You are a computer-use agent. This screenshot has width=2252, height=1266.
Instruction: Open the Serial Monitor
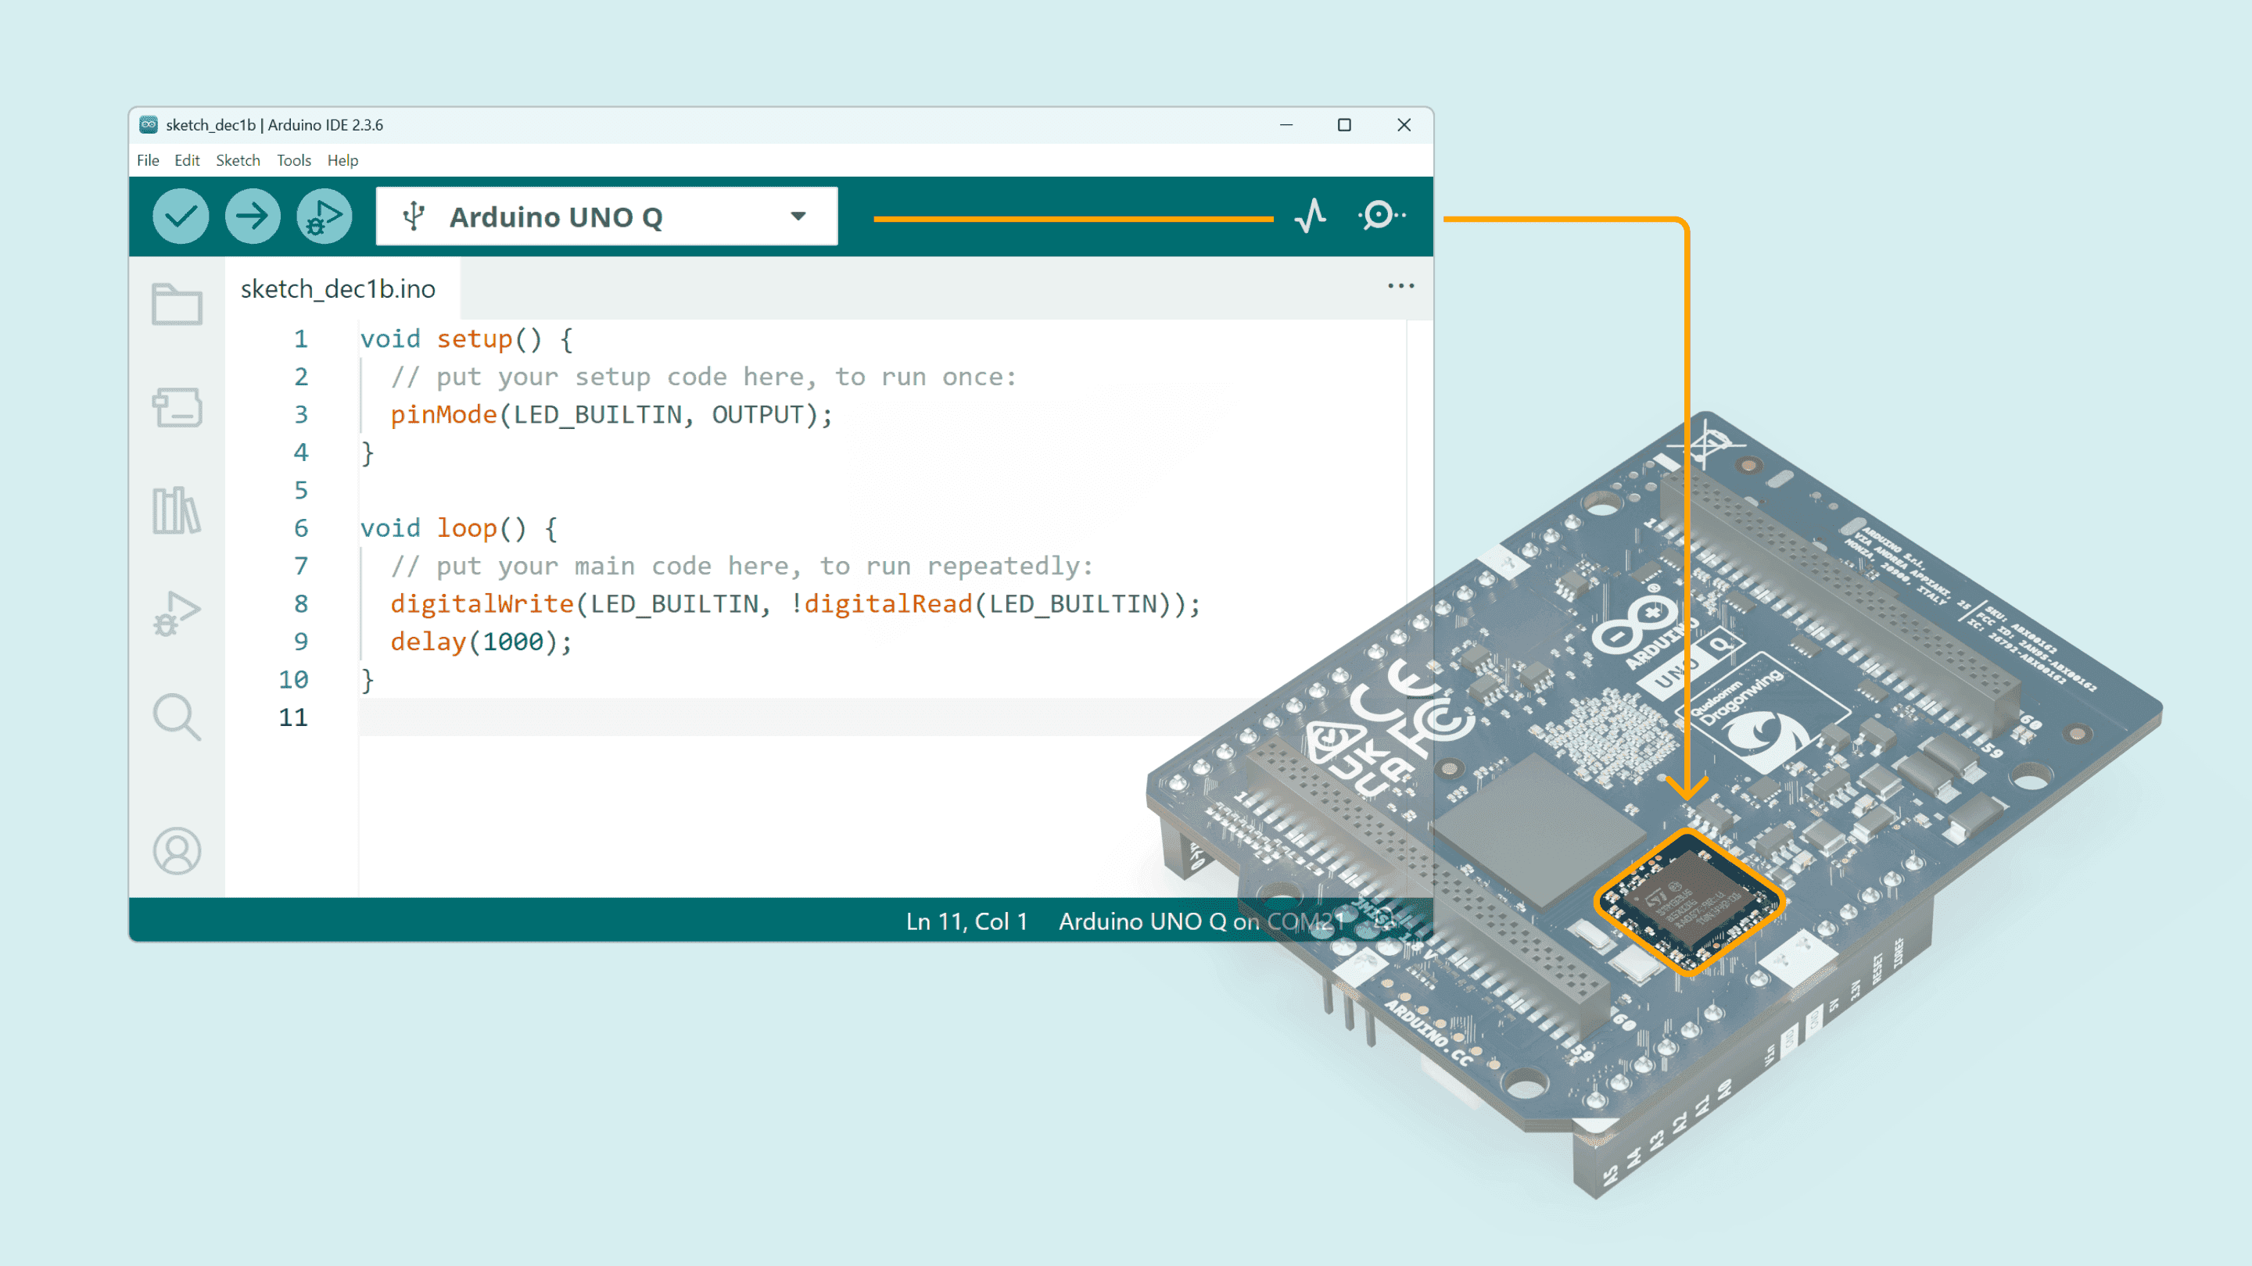[x=1380, y=216]
